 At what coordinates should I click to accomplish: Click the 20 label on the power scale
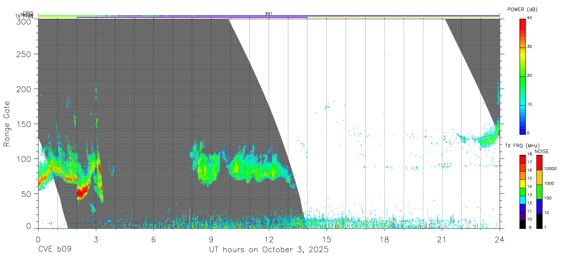(x=530, y=76)
